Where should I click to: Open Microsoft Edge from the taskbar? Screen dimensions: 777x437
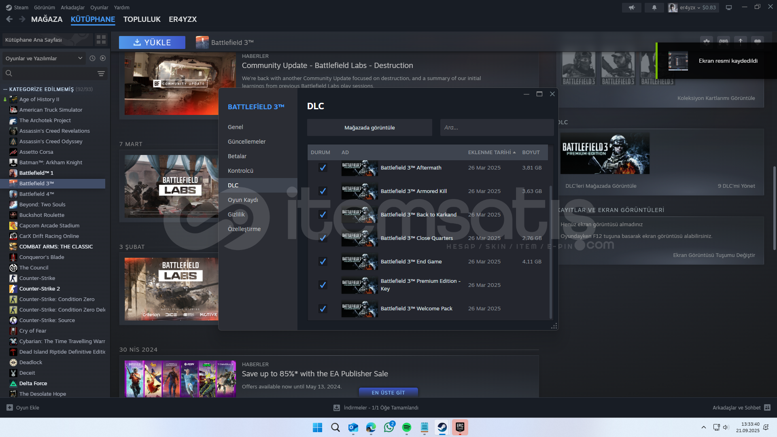pos(371,427)
